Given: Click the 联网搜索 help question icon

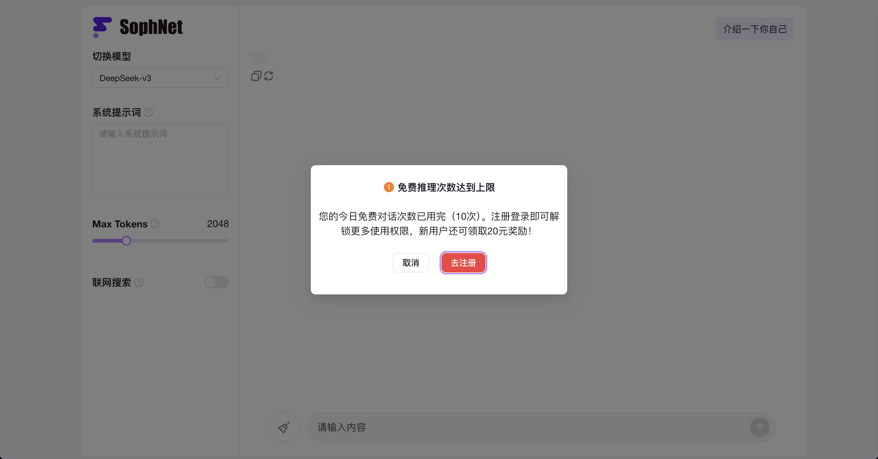Looking at the screenshot, I should point(139,282).
